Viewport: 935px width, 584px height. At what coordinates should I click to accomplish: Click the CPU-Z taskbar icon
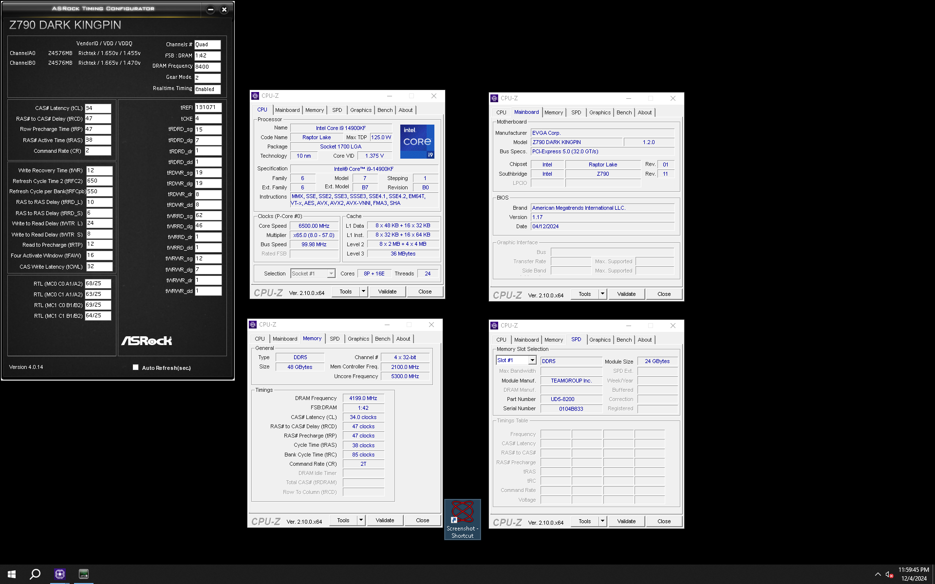pyautogui.click(x=60, y=574)
